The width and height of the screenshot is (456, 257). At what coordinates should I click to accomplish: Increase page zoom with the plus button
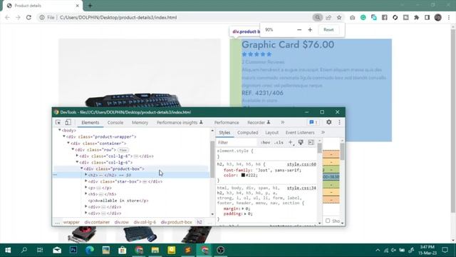(x=310, y=30)
